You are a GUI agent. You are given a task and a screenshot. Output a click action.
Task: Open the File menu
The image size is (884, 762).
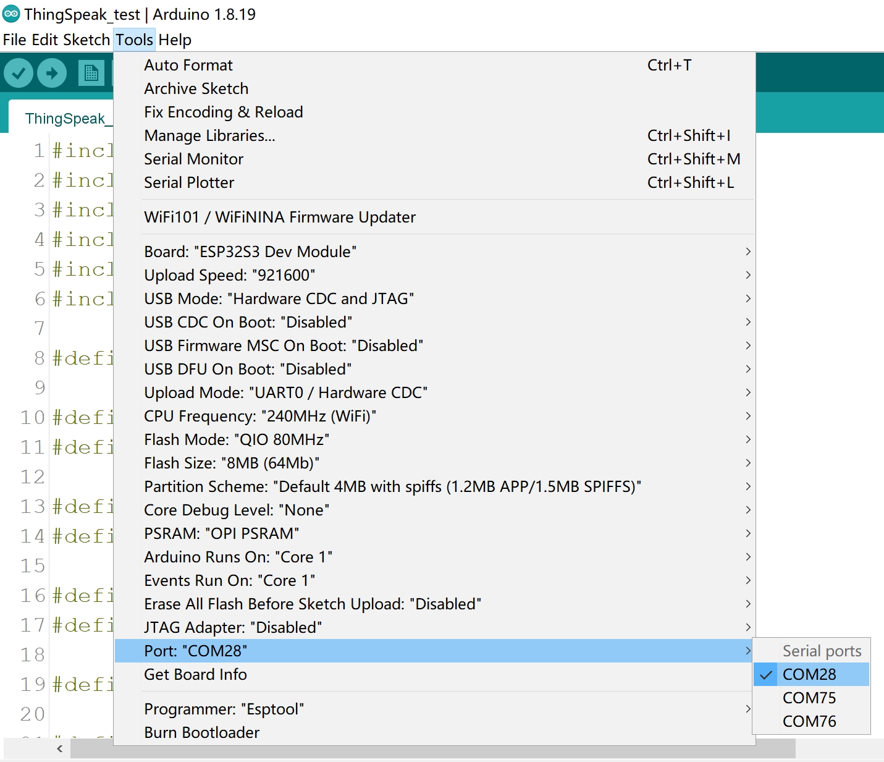coord(14,40)
